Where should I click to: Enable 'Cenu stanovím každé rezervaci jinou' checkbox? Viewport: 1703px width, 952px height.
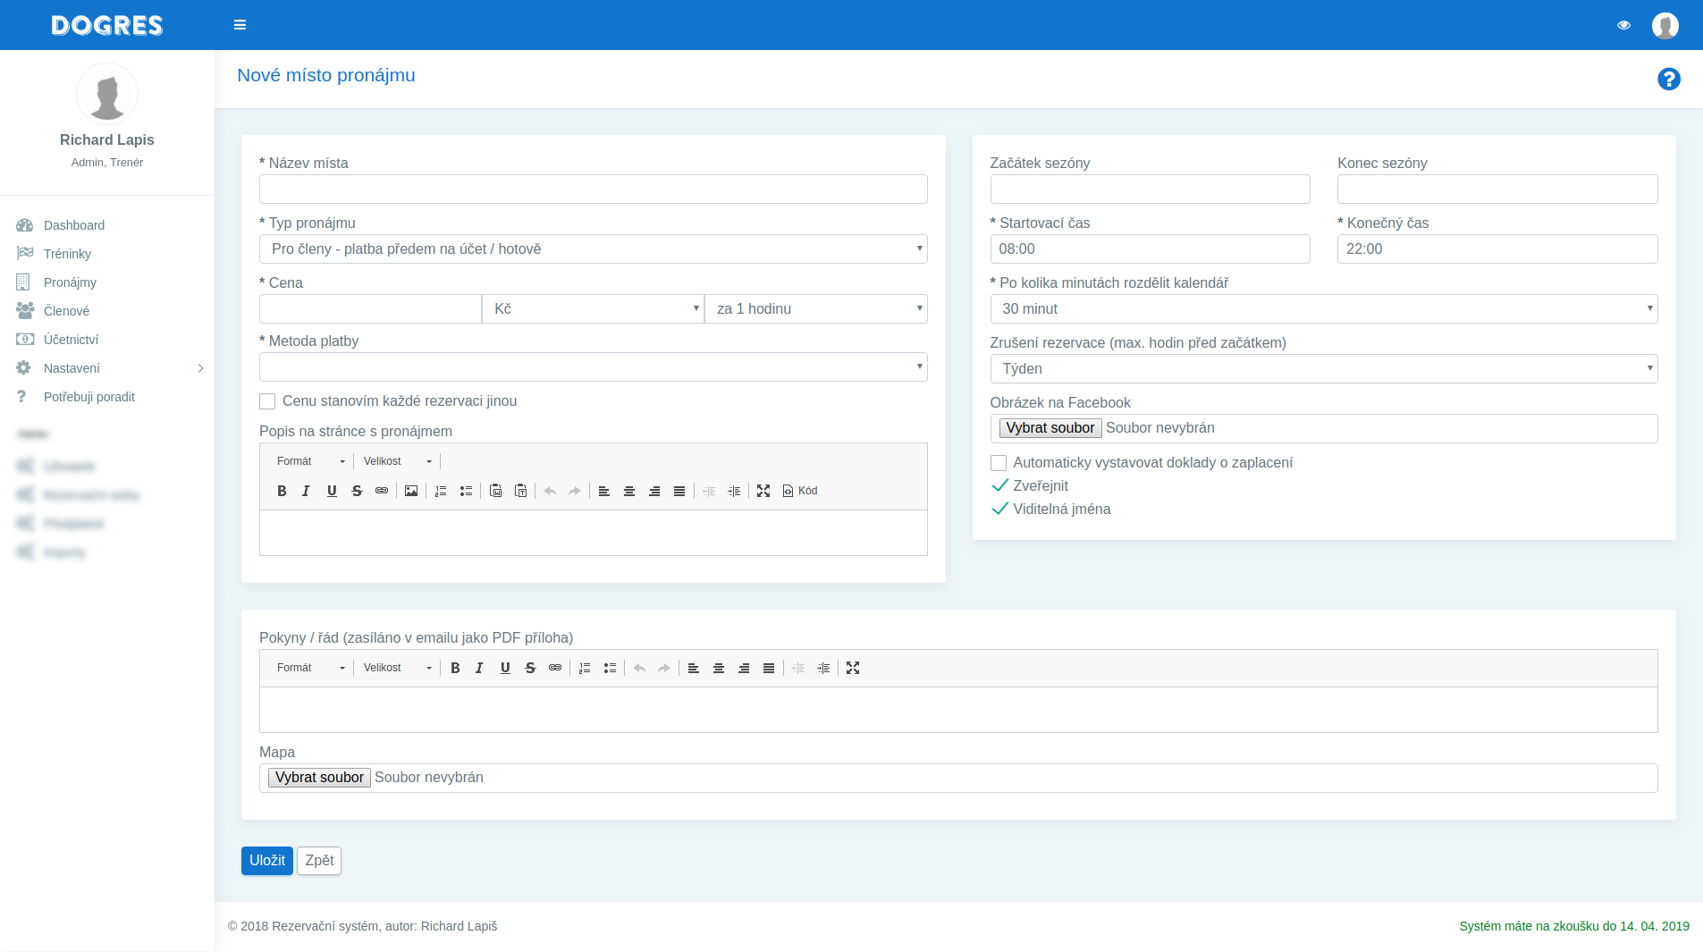point(267,401)
